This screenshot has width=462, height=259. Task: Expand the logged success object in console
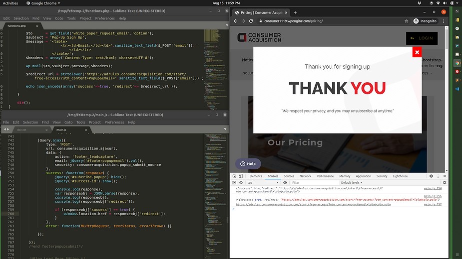point(237,200)
